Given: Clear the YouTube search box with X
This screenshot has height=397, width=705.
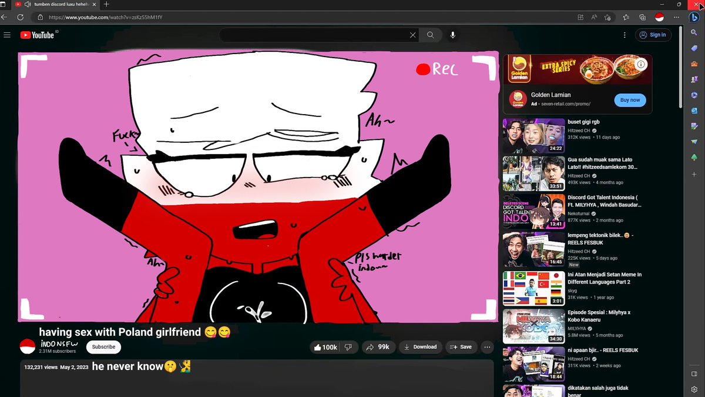Looking at the screenshot, I should (x=413, y=35).
